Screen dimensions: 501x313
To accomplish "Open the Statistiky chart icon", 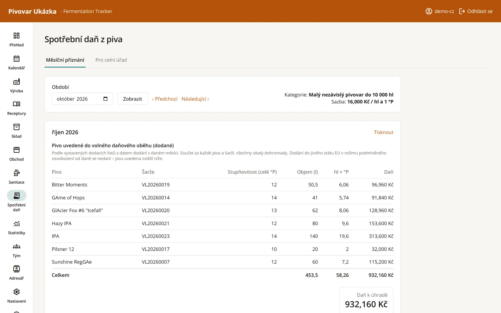I will point(17,223).
